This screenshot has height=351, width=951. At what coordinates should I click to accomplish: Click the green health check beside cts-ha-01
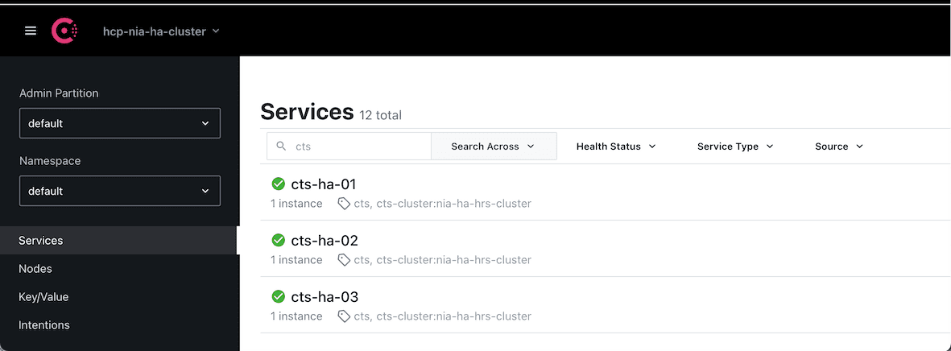(x=279, y=184)
